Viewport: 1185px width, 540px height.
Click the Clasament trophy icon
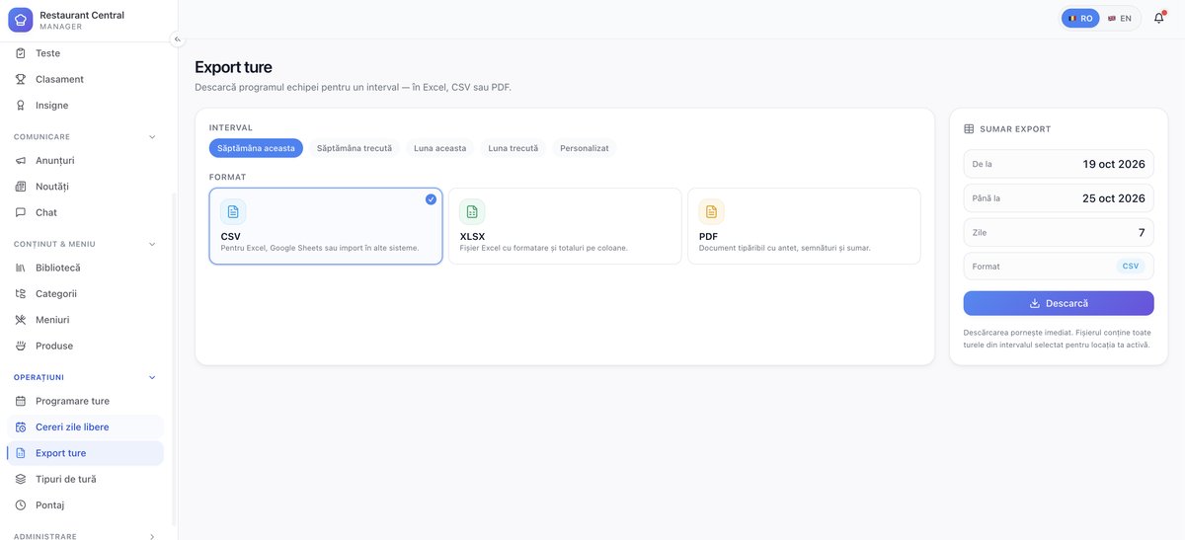(21, 79)
